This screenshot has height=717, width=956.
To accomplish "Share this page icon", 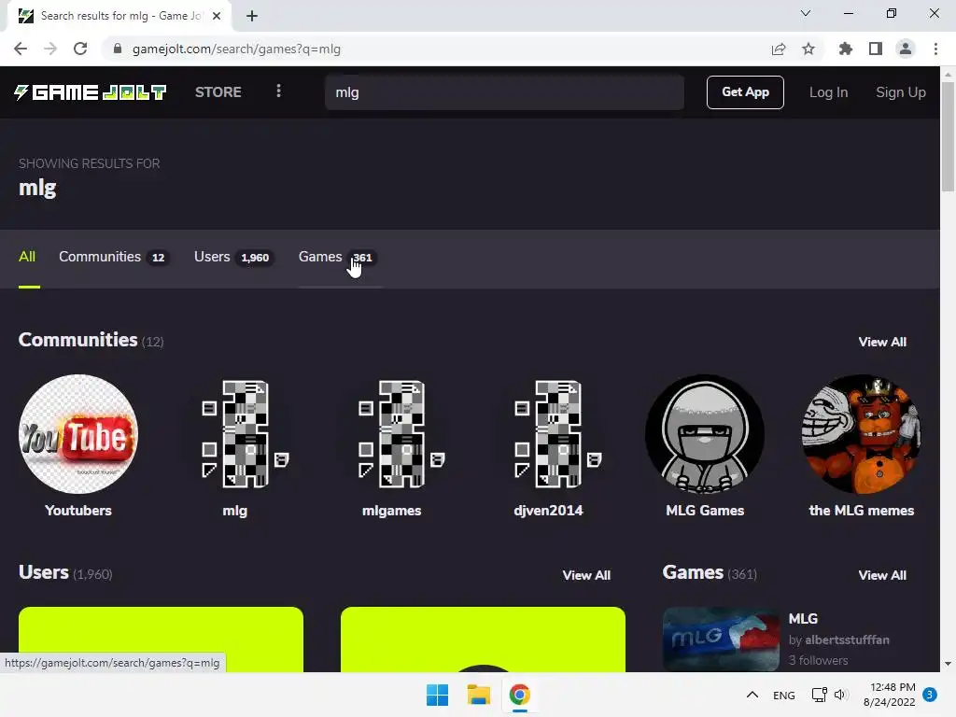I will (x=779, y=49).
